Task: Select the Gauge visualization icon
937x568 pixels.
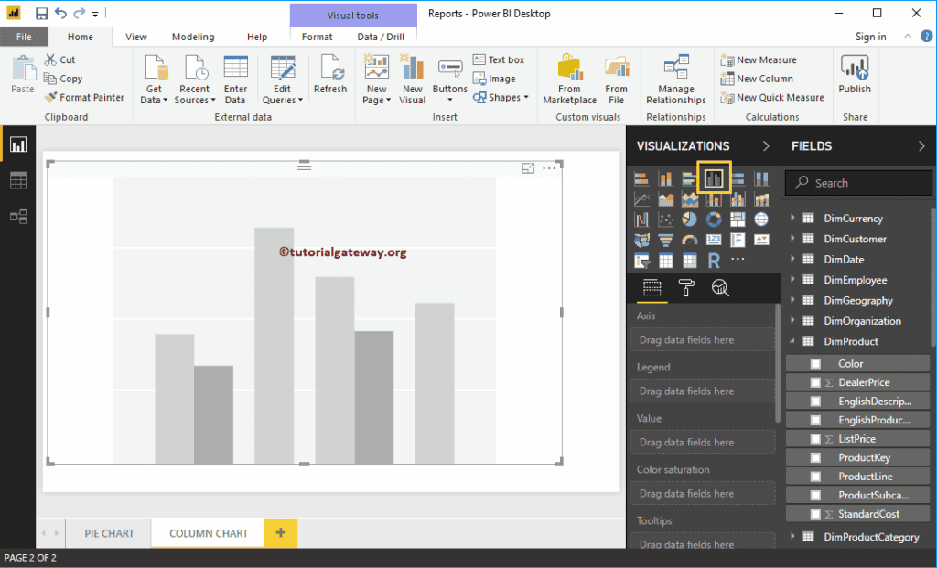Action: (x=689, y=239)
